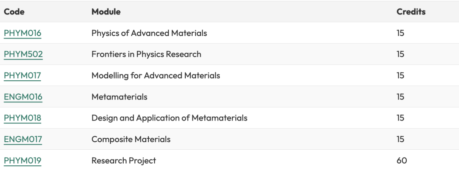Open the PHYM016 module link
The height and width of the screenshot is (173, 459).
23,33
